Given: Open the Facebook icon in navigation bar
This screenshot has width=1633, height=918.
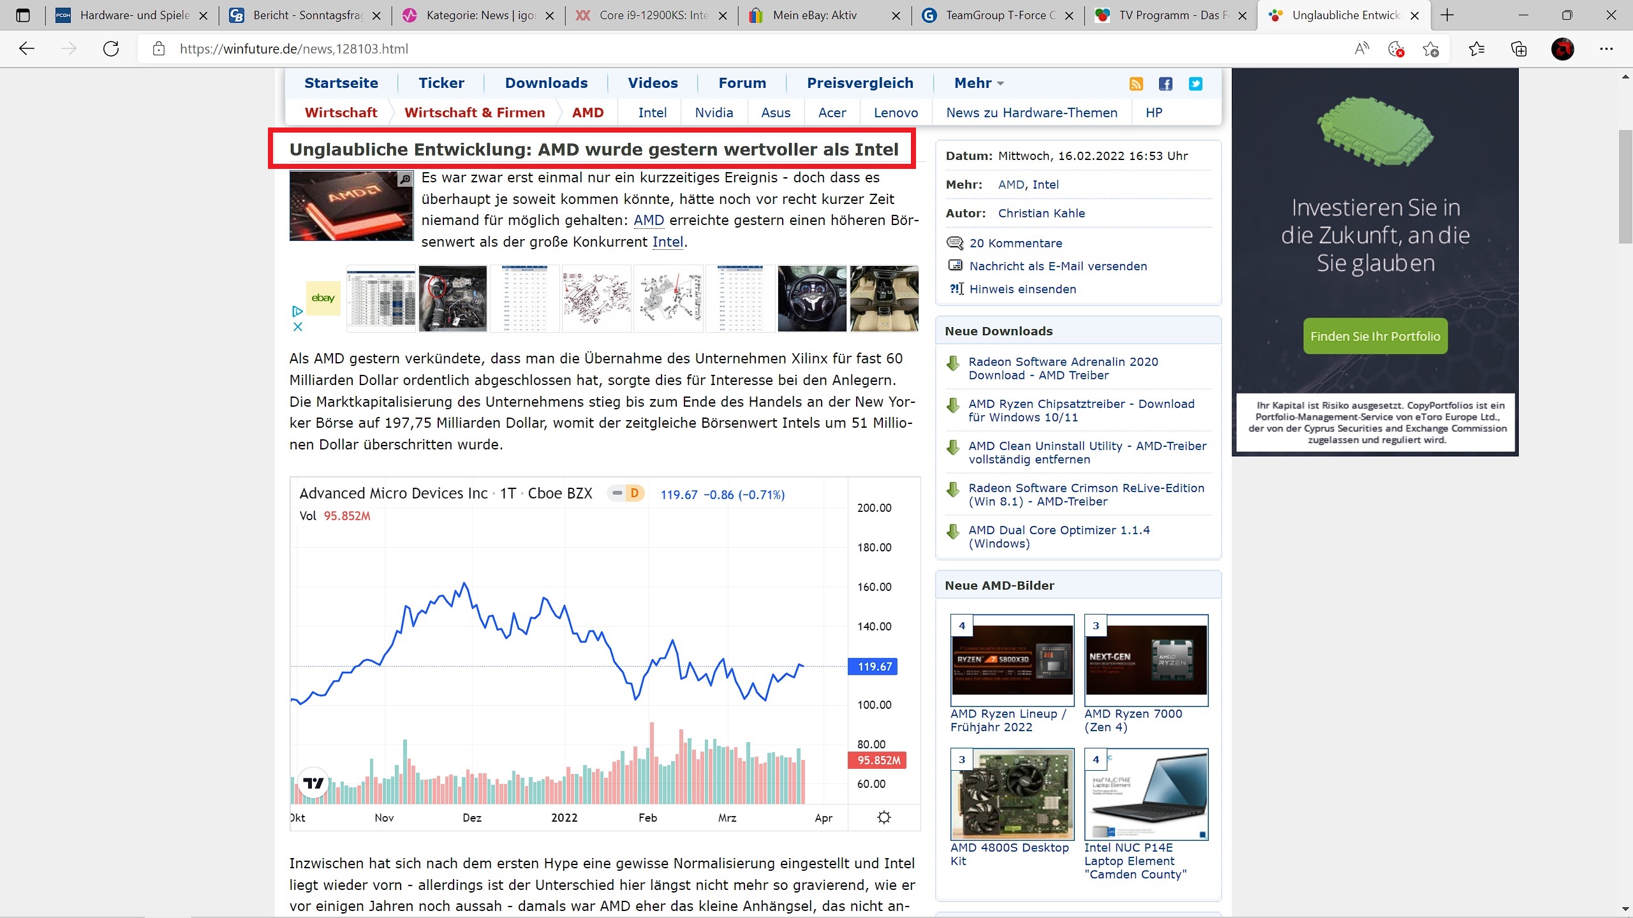Looking at the screenshot, I should pyautogui.click(x=1165, y=84).
